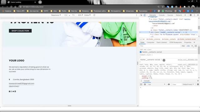Open the 62% zoom dropdown
200x112 pixels.
80,15
